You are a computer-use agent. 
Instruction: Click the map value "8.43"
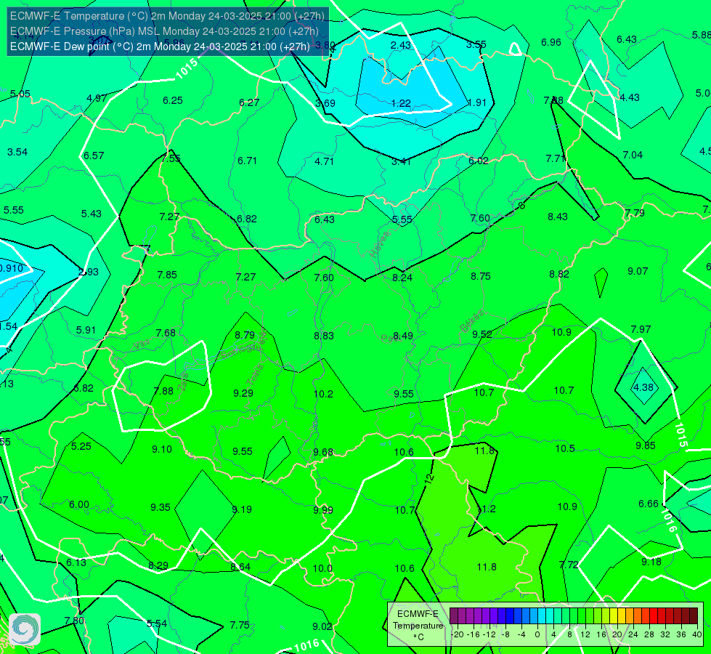tap(558, 217)
